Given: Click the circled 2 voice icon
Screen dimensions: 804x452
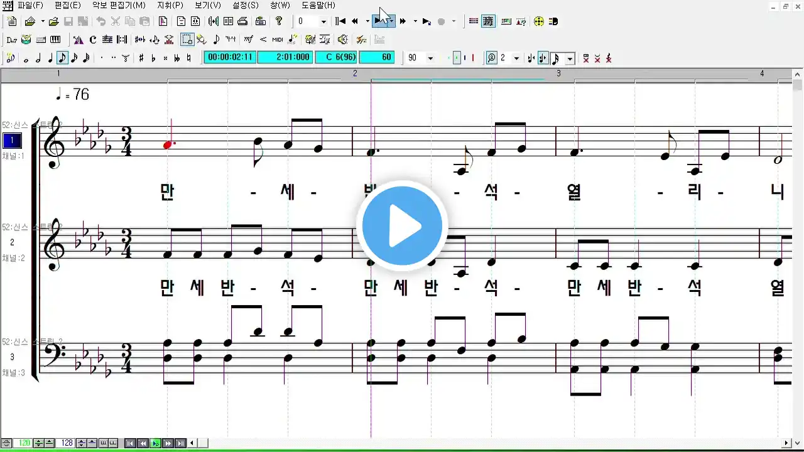Looking at the screenshot, I should (492, 58).
